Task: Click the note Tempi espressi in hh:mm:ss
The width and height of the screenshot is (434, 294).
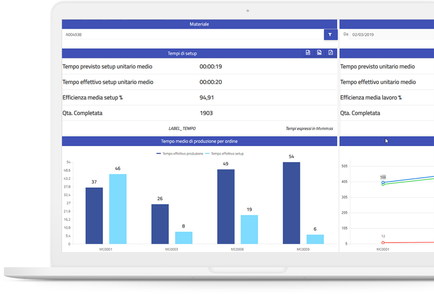Action: (310, 129)
